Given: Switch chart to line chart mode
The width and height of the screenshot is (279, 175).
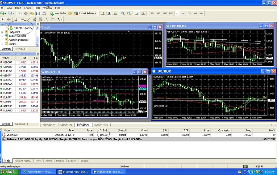Looking at the screenshot, I should (115, 13).
